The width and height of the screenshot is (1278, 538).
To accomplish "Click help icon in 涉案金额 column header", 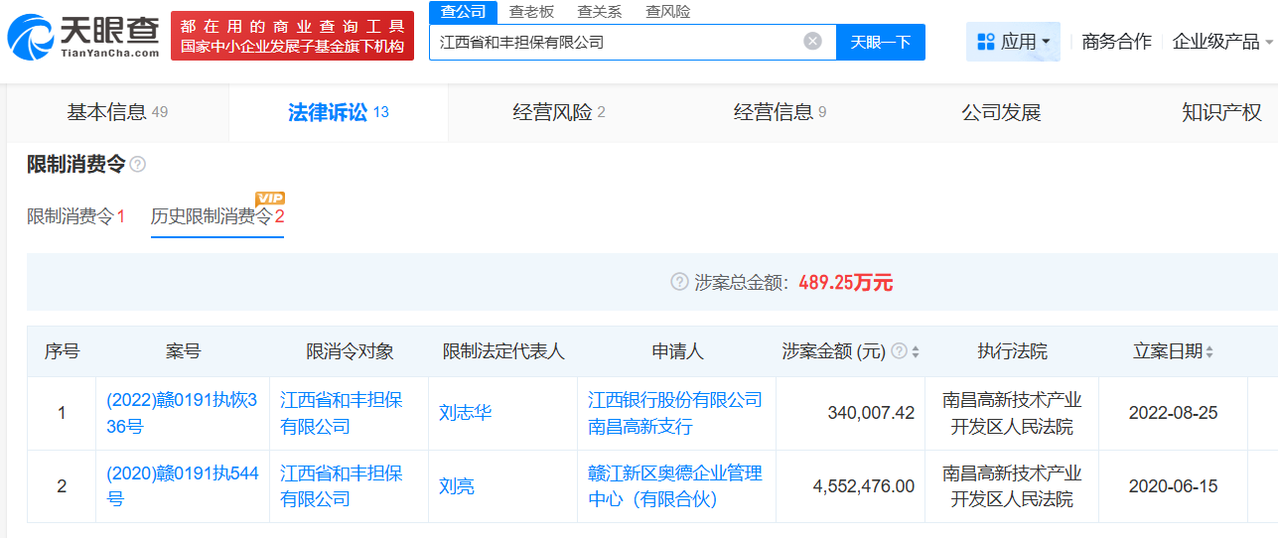I will click(x=899, y=351).
